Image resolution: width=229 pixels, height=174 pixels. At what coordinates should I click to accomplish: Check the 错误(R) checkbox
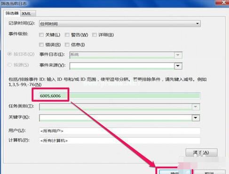(x=41, y=45)
